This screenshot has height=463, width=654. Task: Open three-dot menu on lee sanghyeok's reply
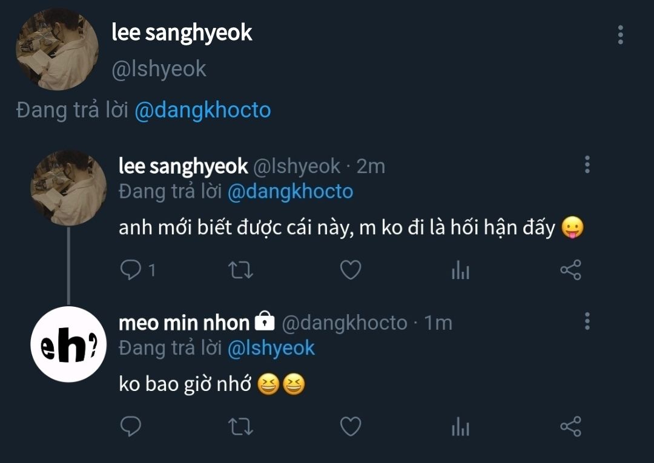click(x=587, y=165)
